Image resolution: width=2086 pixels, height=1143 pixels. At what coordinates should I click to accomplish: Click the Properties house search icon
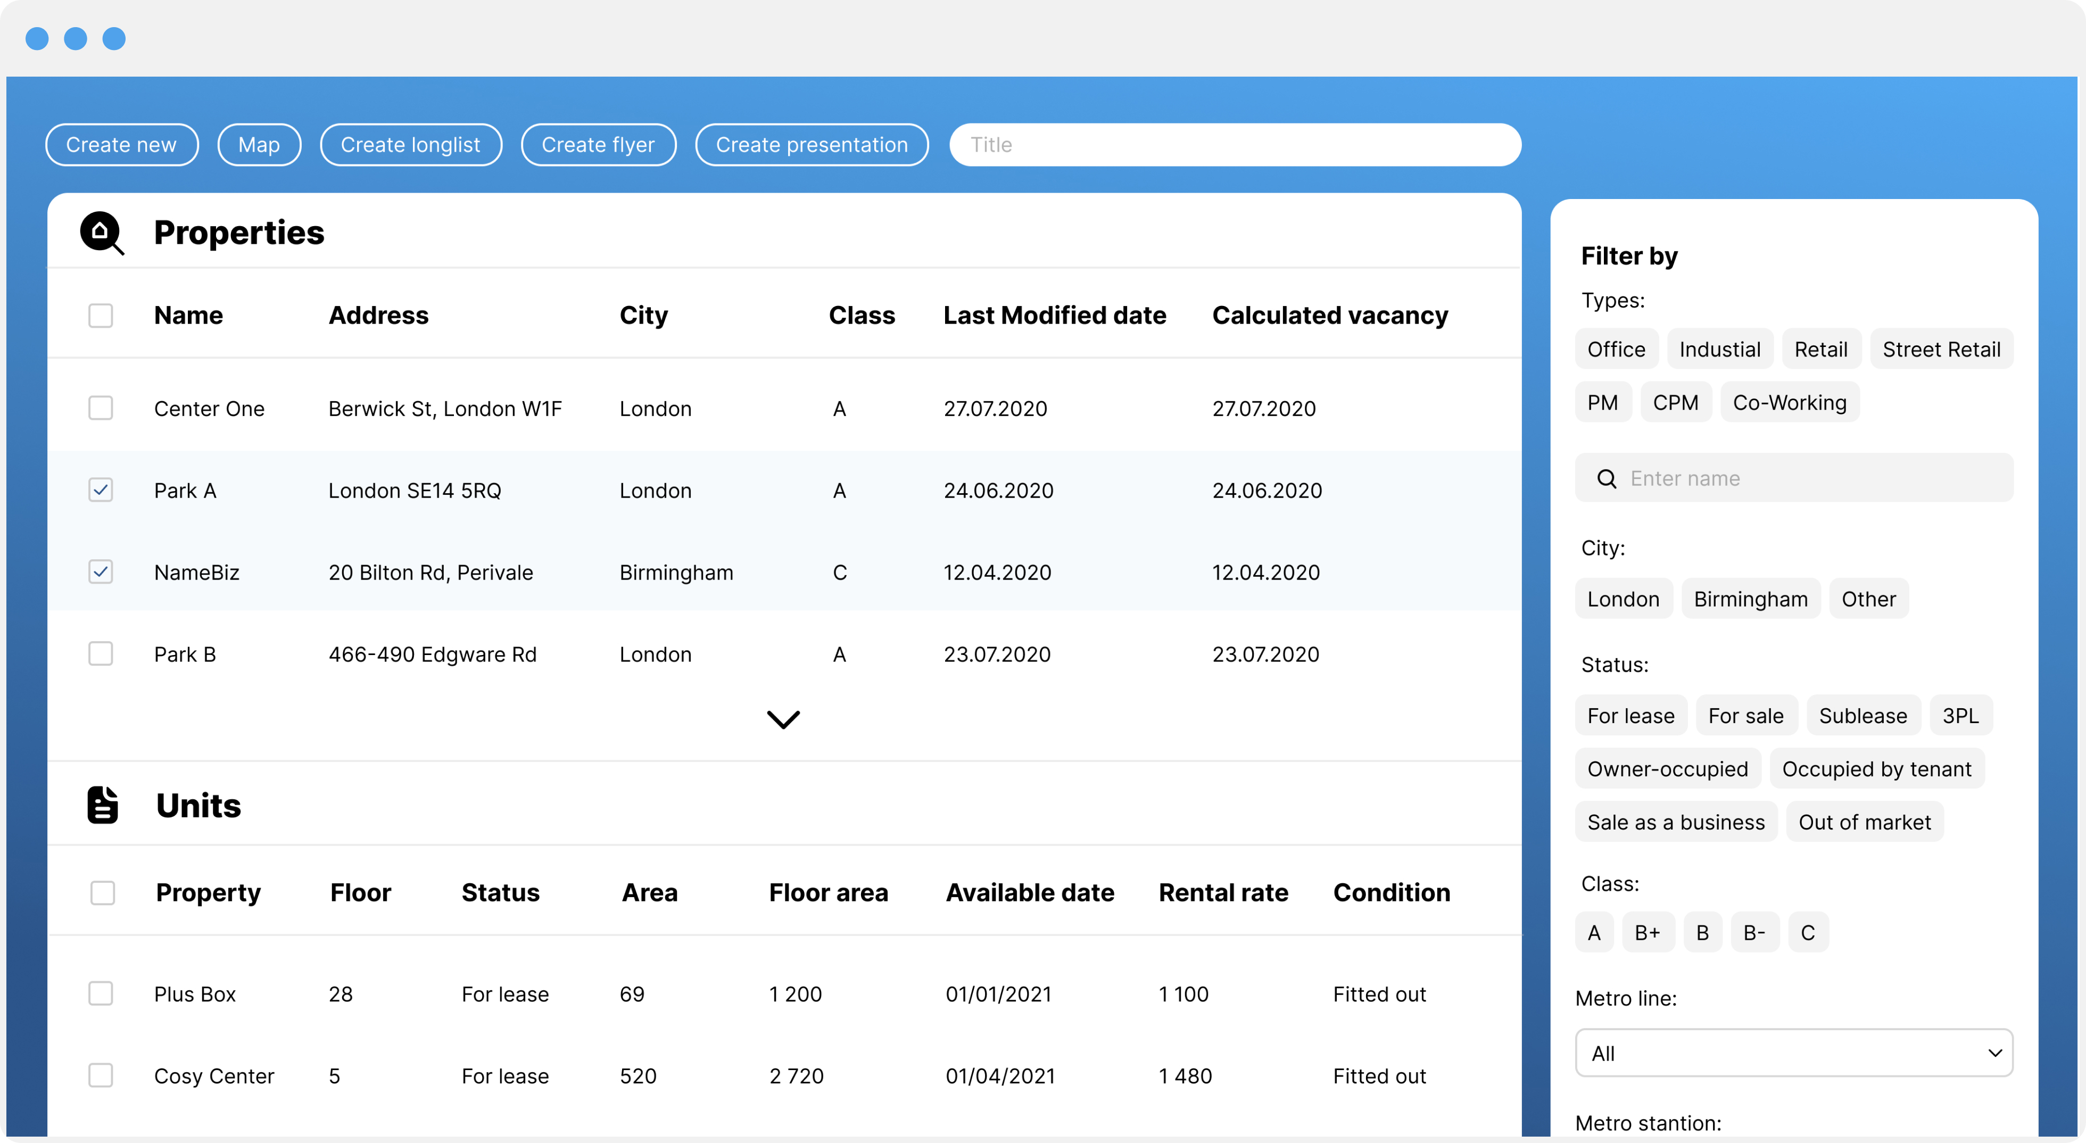(x=102, y=233)
